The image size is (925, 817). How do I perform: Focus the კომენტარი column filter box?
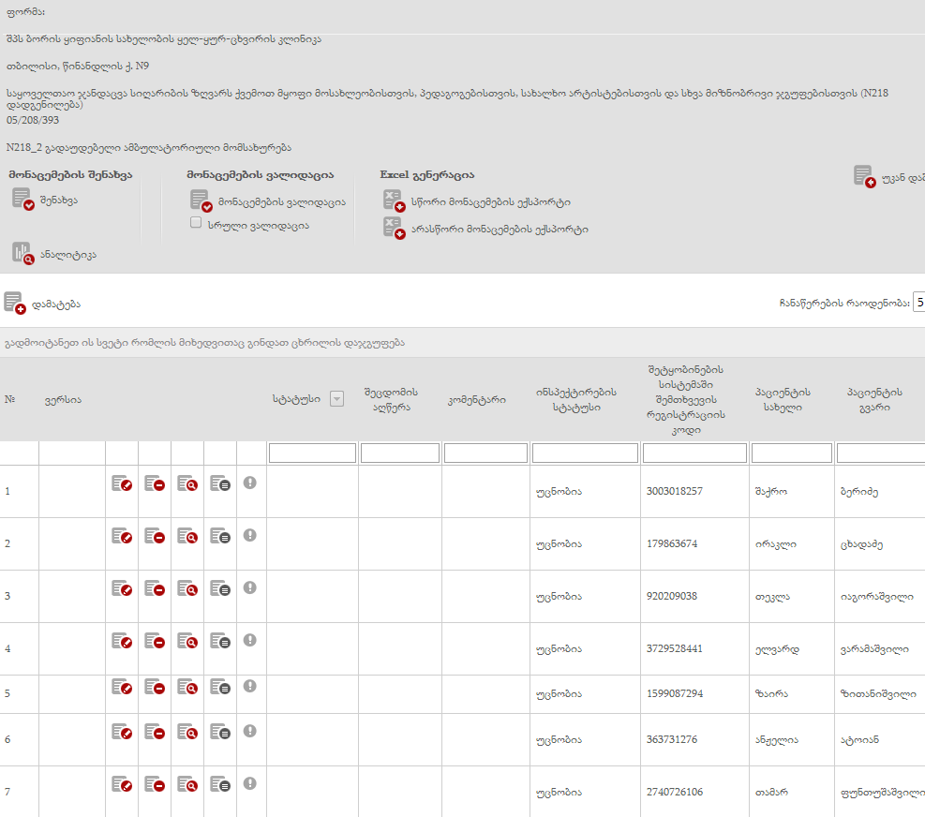point(484,453)
